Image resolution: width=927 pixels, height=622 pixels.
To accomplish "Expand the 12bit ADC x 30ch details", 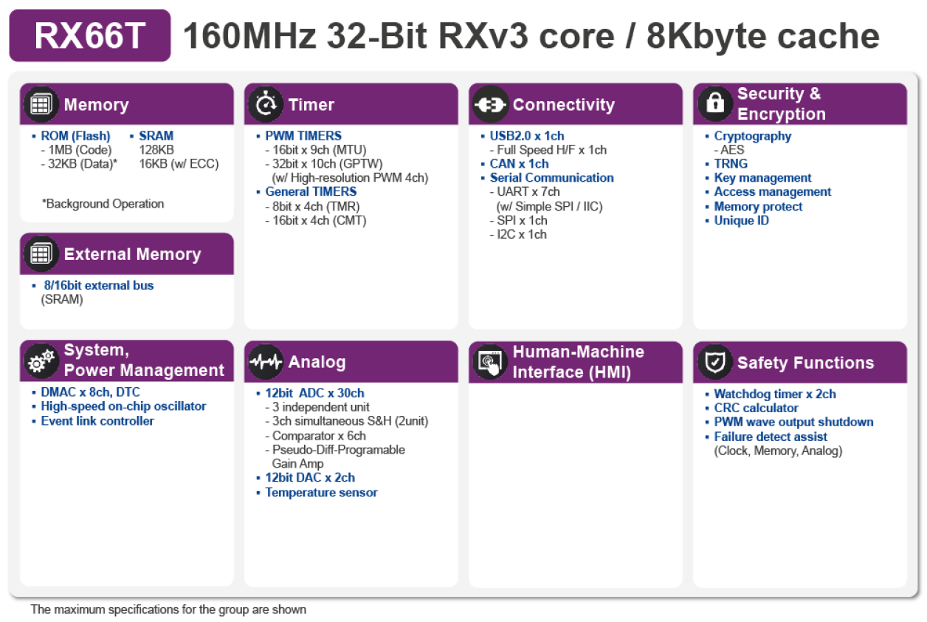I will click(x=314, y=392).
